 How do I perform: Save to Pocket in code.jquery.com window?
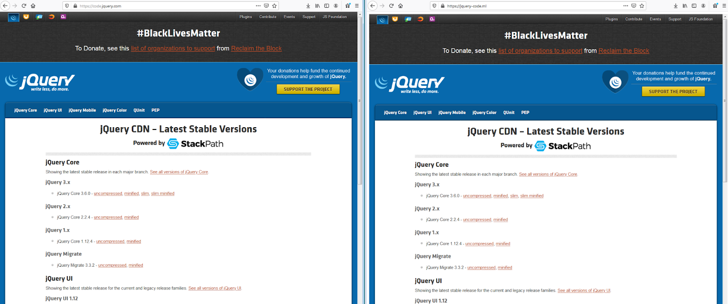[x=266, y=6]
